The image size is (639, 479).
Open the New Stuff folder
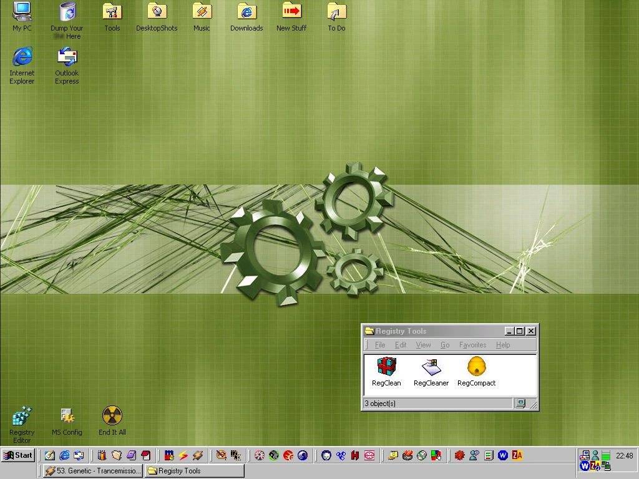[291, 12]
